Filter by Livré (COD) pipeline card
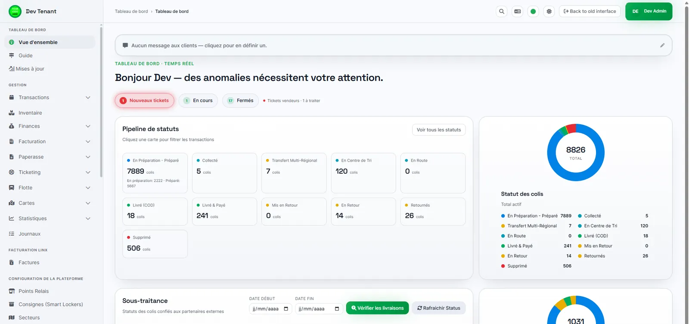This screenshot has height=324, width=689. [x=155, y=211]
